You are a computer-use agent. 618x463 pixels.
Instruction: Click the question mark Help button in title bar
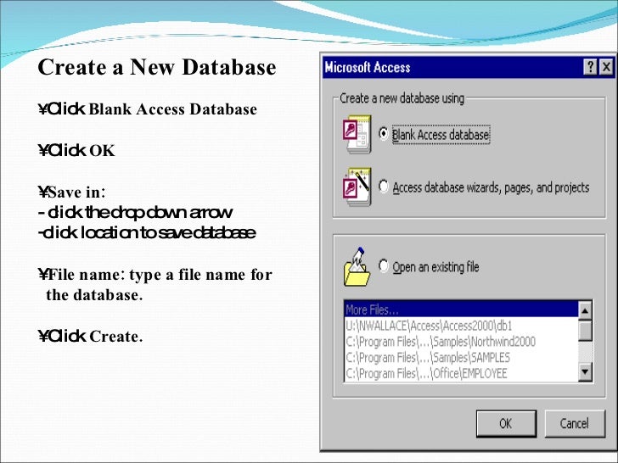[x=591, y=67]
